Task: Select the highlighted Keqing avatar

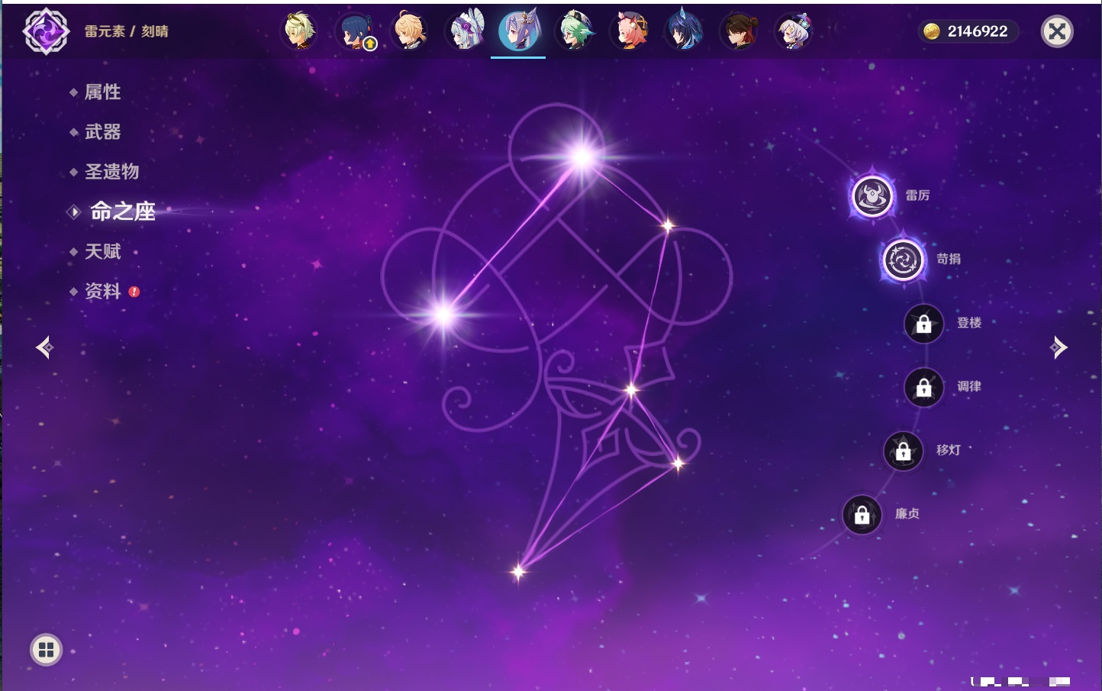Action: tap(519, 31)
